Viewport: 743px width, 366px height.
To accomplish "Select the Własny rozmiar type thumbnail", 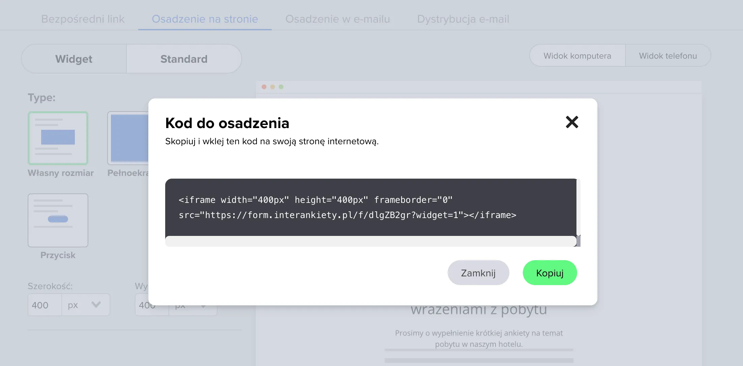I will click(58, 138).
